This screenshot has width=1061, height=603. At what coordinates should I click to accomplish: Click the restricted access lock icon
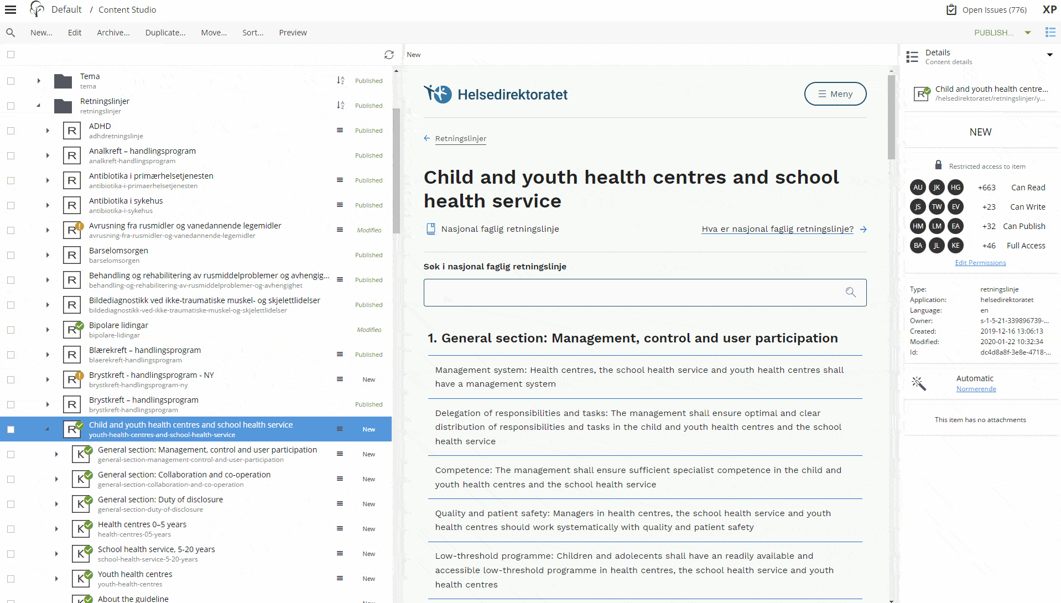click(x=938, y=165)
